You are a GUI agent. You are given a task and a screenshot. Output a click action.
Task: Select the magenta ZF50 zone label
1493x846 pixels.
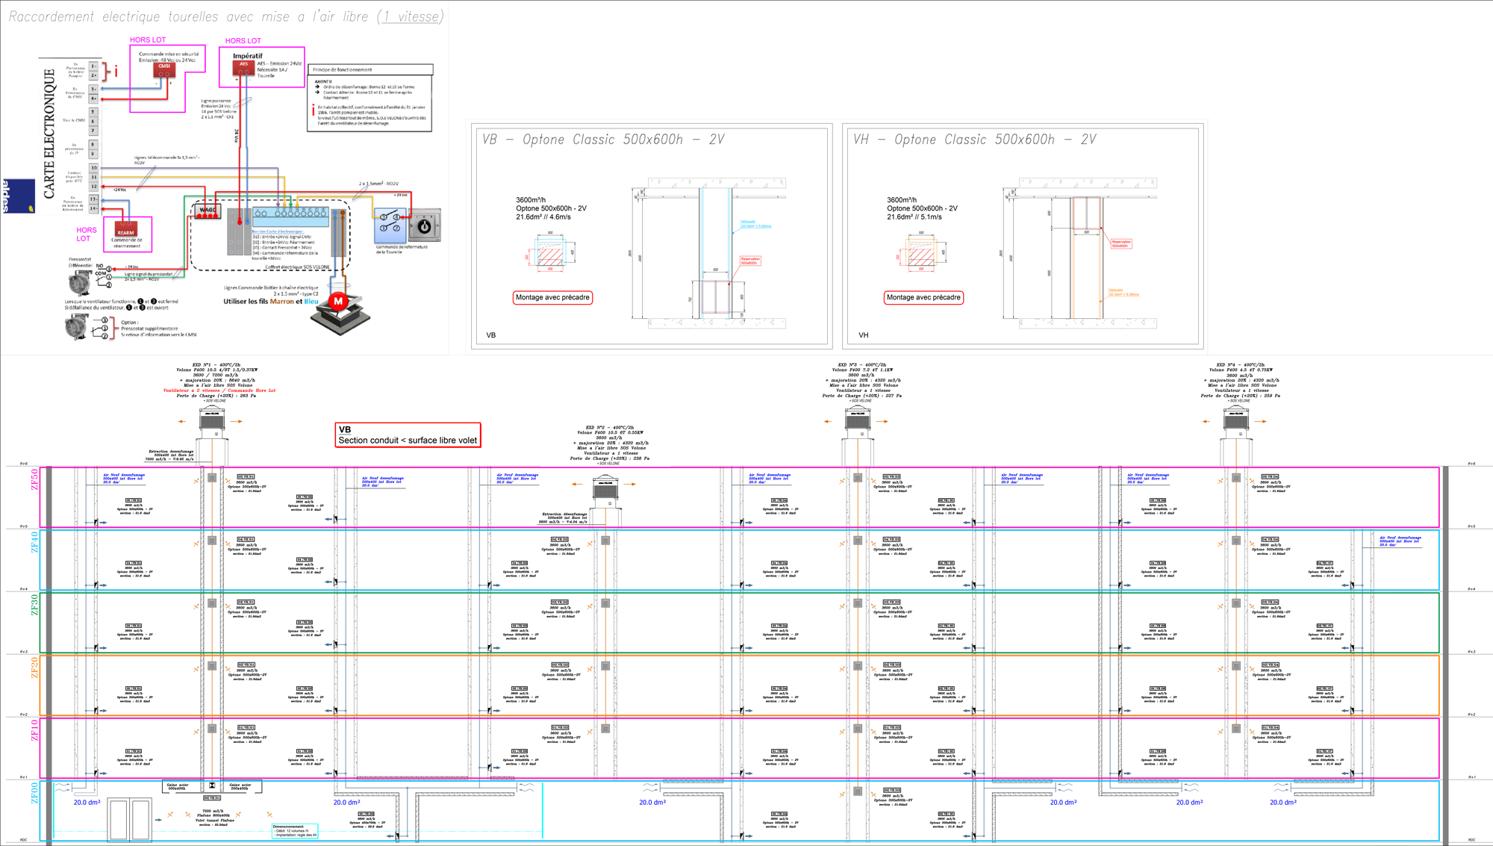click(x=34, y=479)
